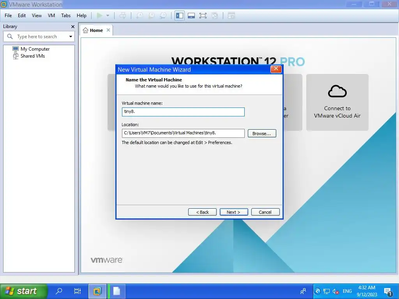The image size is (399, 299).
Task: Click the Revert to Snapshot clock icon
Action: (x=152, y=16)
